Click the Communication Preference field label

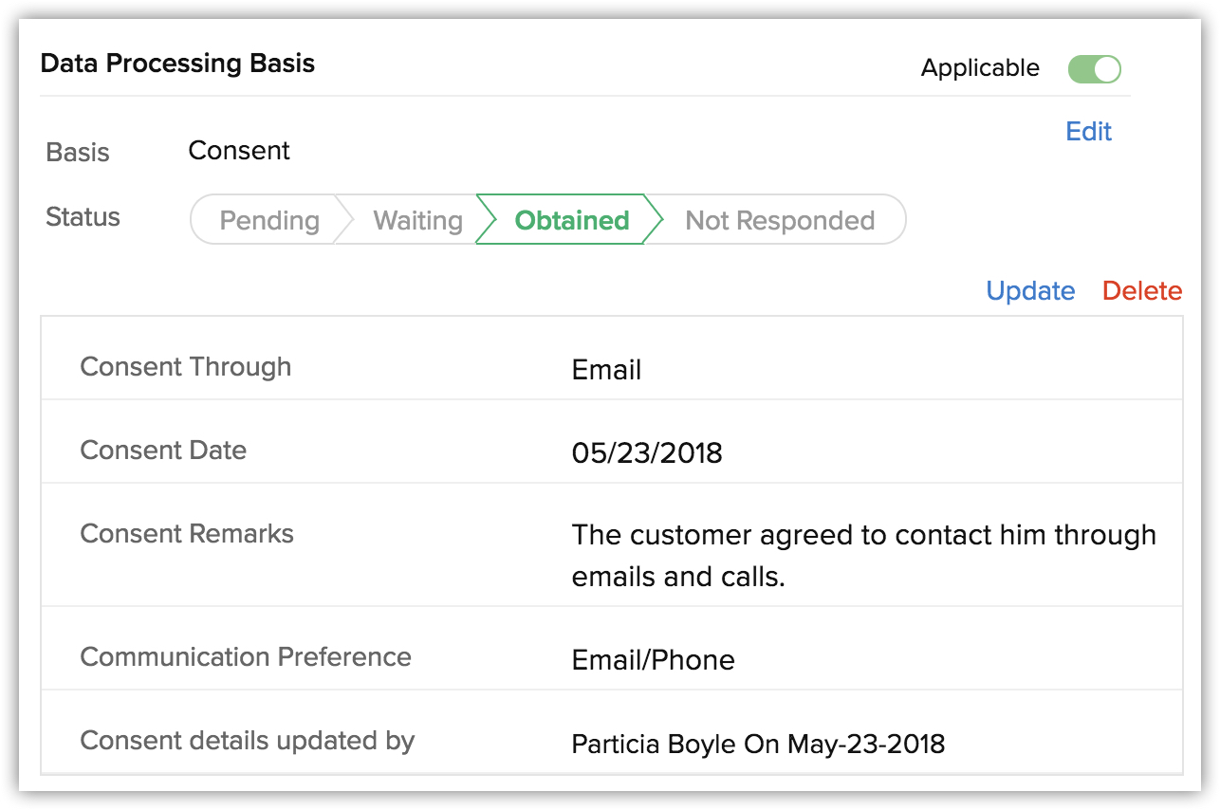246,657
